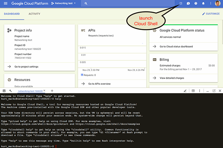
Task: Switch to the Activity tab
Action: [x=35, y=14]
